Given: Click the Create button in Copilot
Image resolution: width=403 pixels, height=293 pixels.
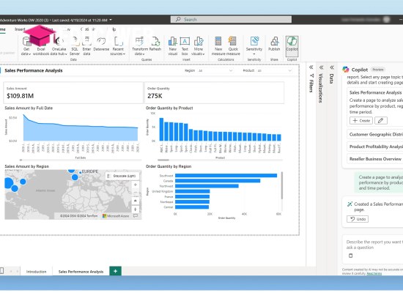Looking at the screenshot, I should click(x=361, y=121).
